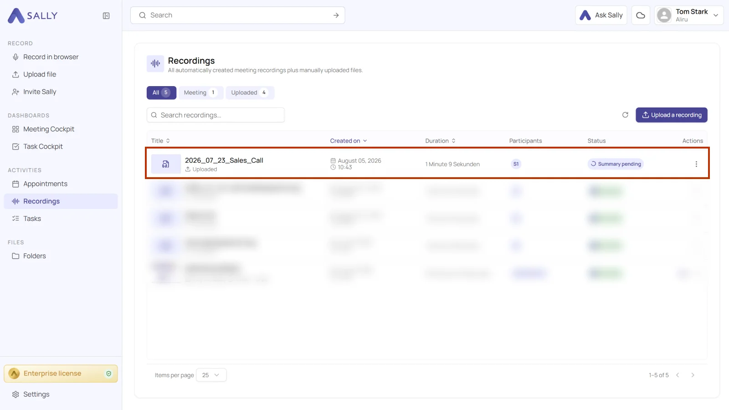Select the All recordings tab
The width and height of the screenshot is (729, 410).
point(161,92)
